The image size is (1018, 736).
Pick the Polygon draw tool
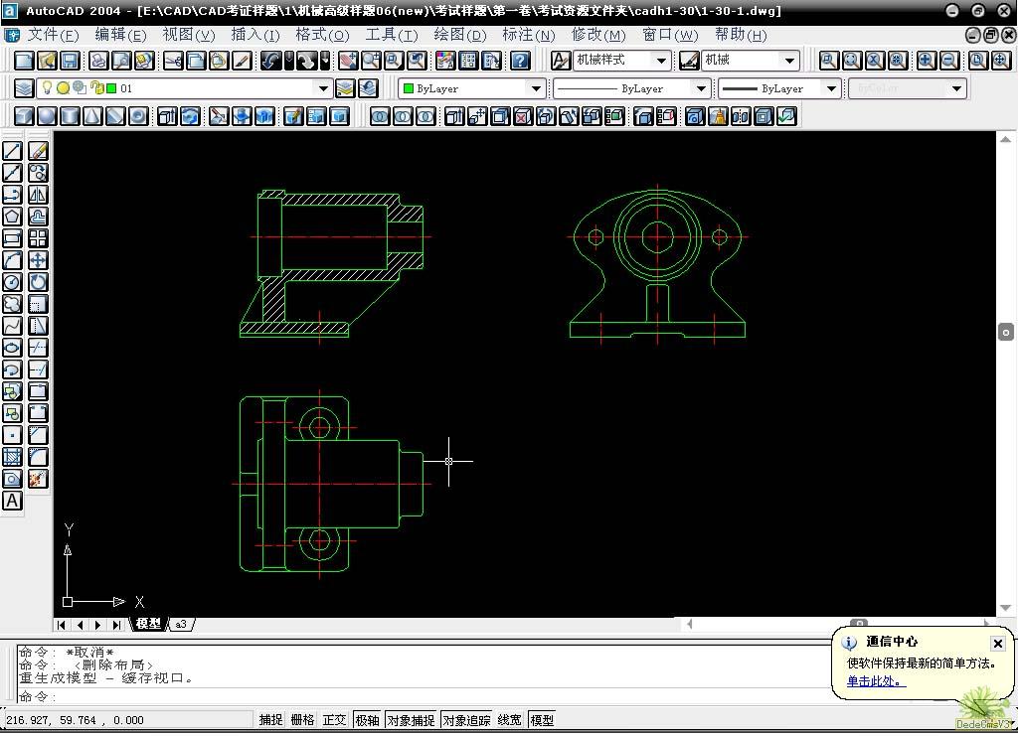(x=12, y=217)
